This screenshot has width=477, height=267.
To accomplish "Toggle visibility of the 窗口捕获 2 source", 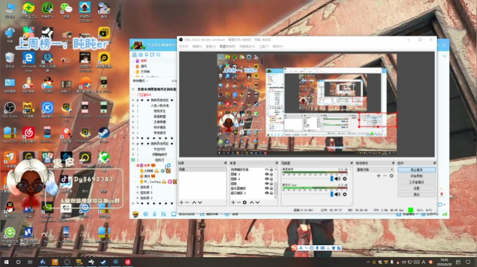I will click(x=267, y=193).
